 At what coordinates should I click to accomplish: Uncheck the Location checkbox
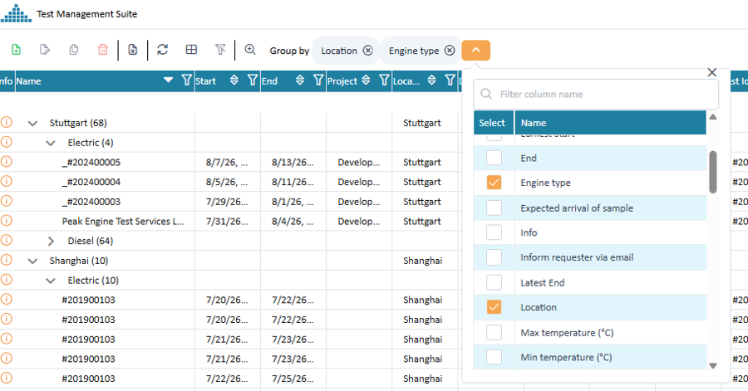click(x=494, y=307)
